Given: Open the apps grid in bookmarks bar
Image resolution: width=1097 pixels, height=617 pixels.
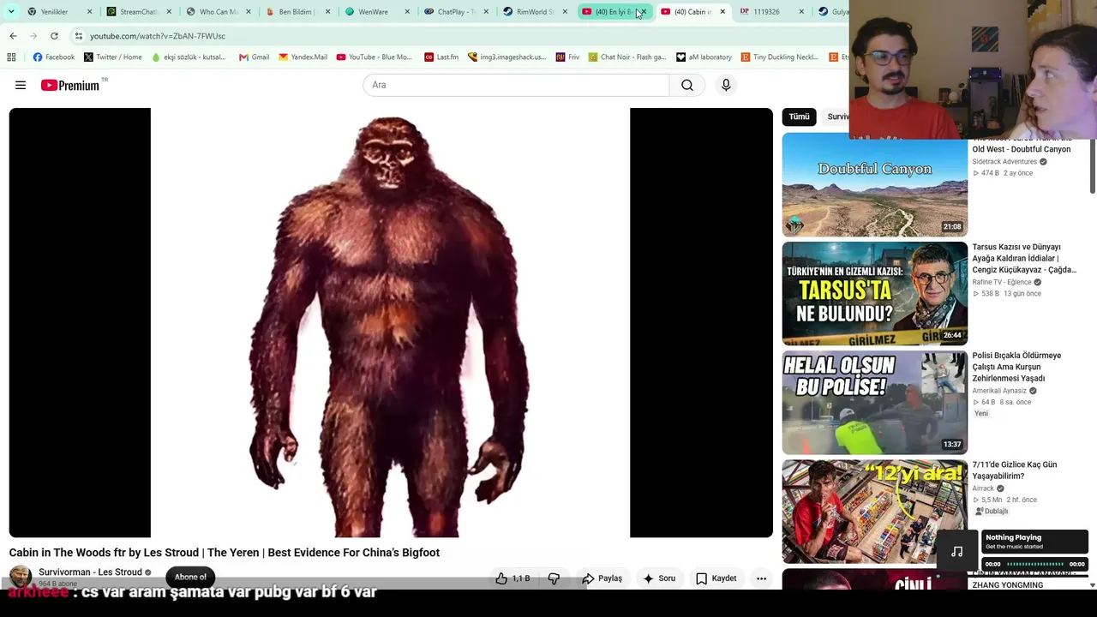Looking at the screenshot, I should (11, 57).
